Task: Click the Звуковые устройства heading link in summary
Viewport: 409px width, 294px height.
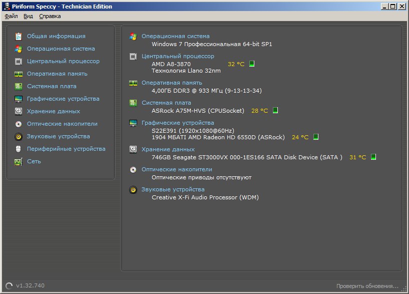Action: click(x=173, y=190)
